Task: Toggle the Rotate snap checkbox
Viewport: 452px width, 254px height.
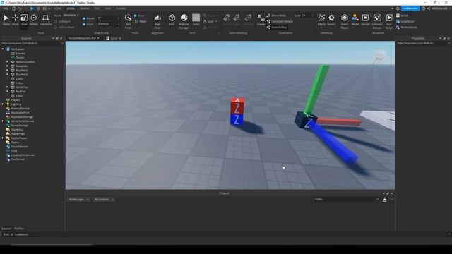Action: coord(84,18)
